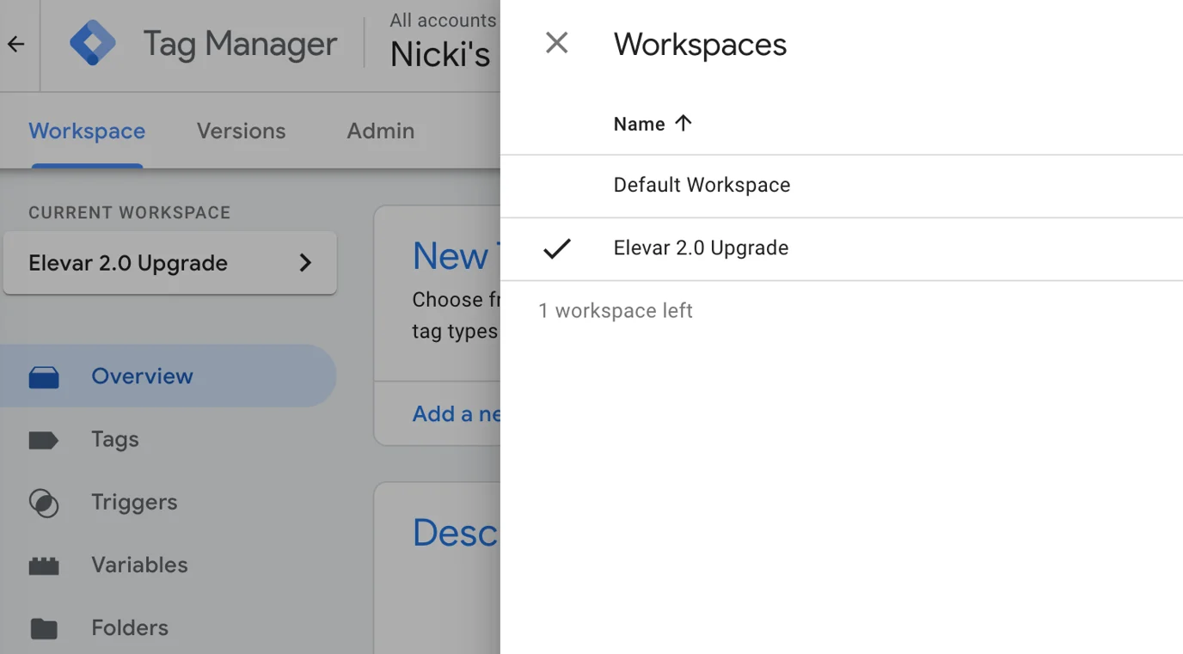Click the Tag Manager logo icon

pyautogui.click(x=92, y=43)
